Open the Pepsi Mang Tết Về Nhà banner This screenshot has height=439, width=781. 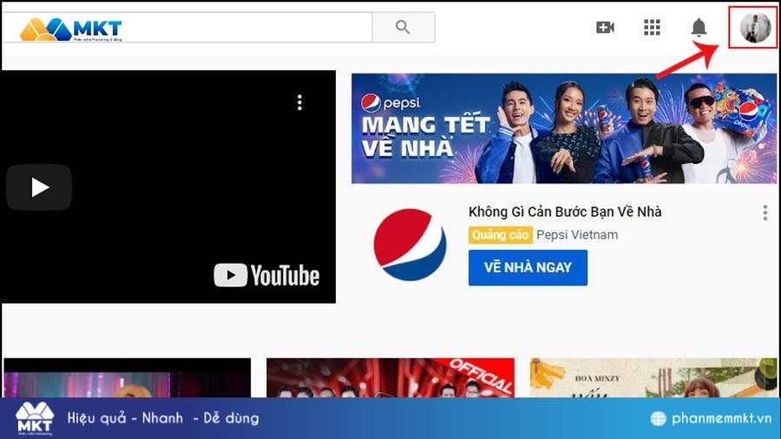(x=564, y=128)
